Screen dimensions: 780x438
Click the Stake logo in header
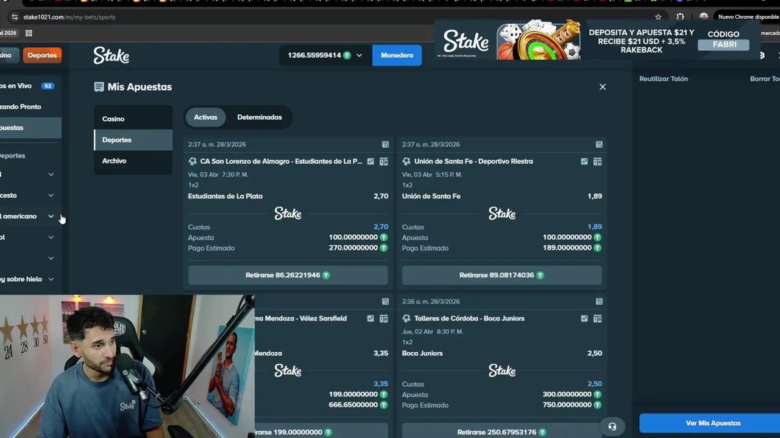[111, 55]
